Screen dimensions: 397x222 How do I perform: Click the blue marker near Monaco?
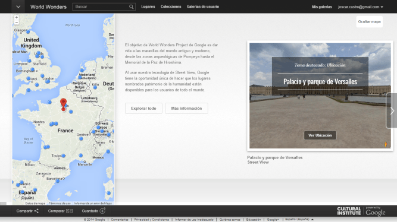[x=108, y=151]
